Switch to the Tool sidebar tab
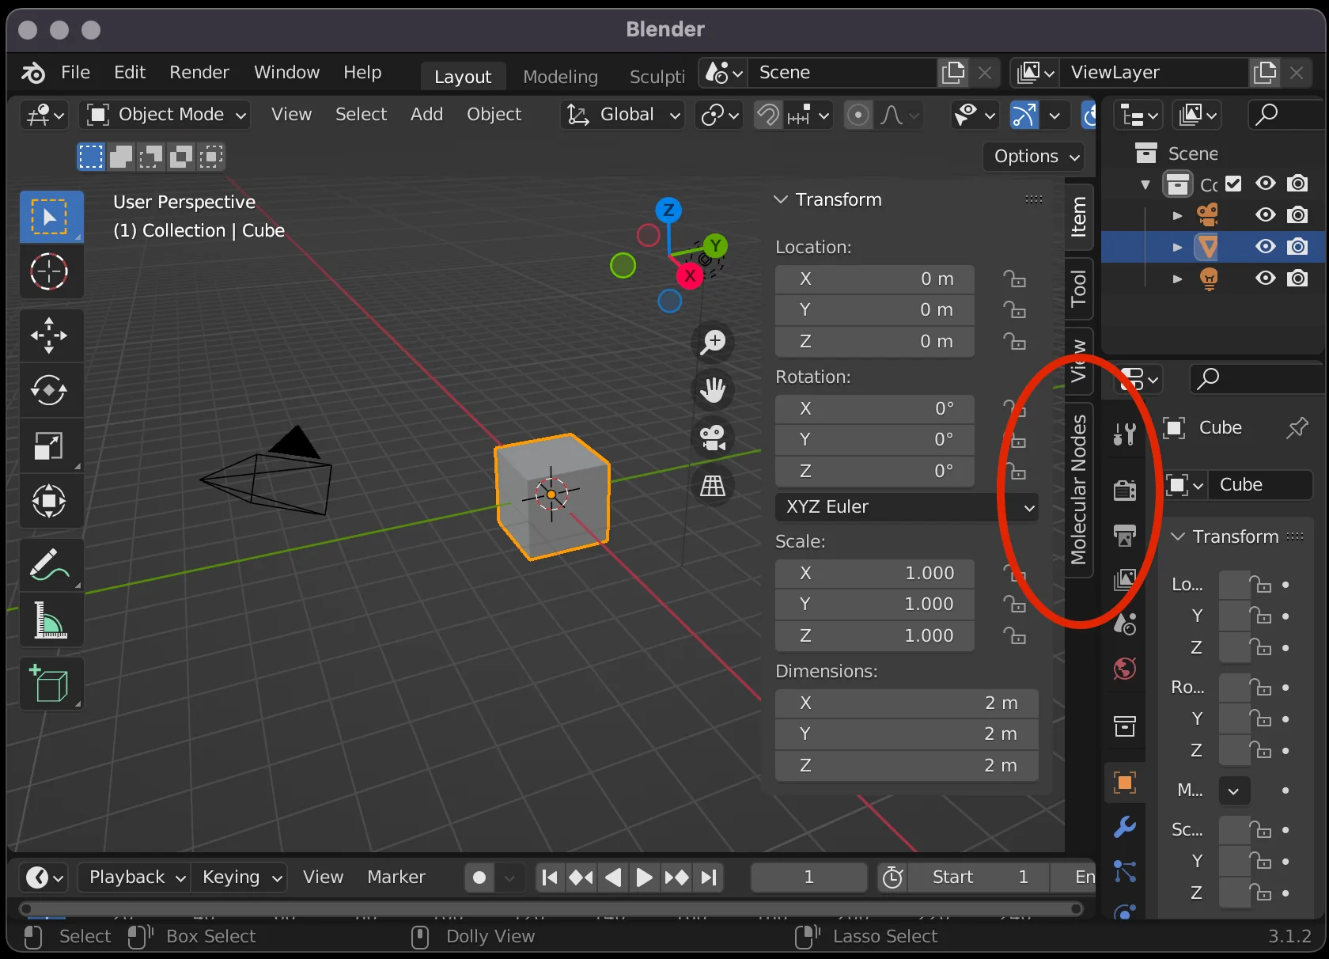The image size is (1329, 959). click(x=1079, y=288)
